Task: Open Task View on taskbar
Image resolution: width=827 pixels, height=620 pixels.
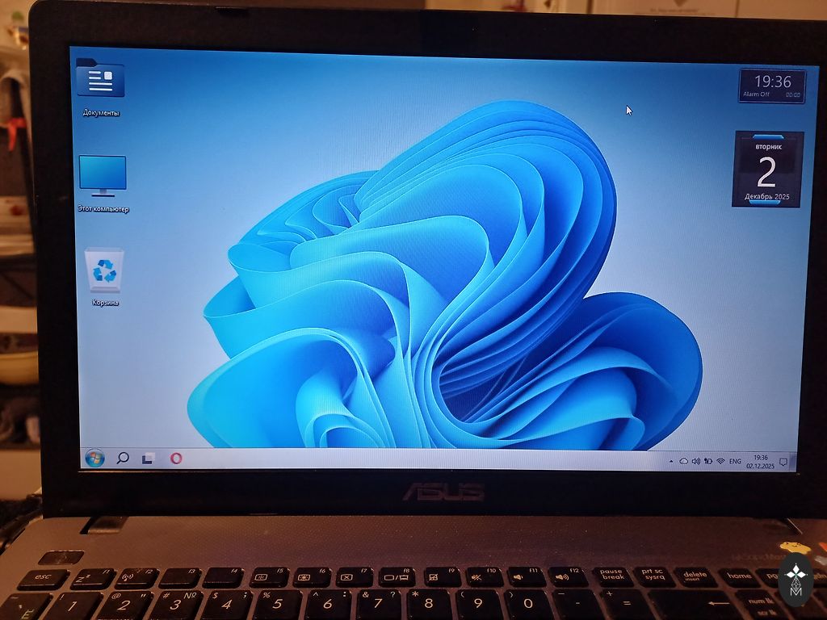Action: tap(148, 459)
